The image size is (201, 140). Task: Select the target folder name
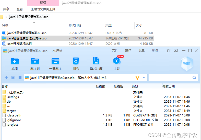11,111
